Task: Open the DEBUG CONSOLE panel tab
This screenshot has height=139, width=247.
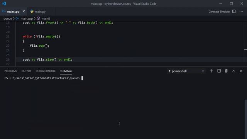Action: (46, 71)
